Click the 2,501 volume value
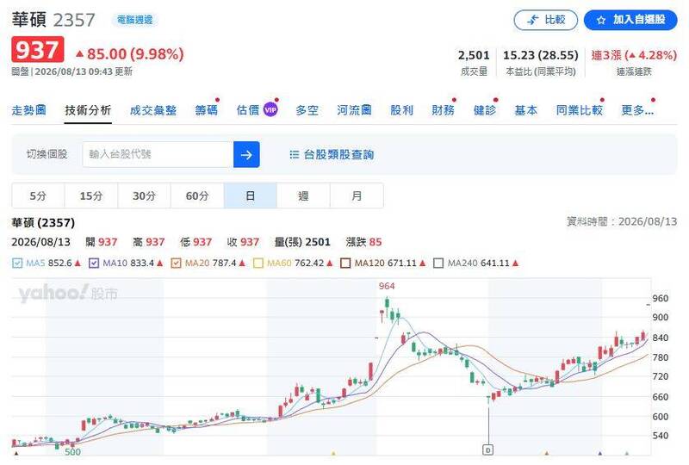 pyautogui.click(x=474, y=55)
